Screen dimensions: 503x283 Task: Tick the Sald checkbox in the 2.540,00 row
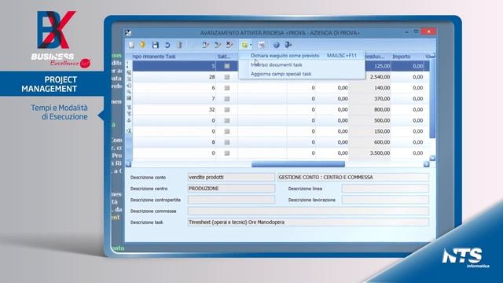pyautogui.click(x=227, y=77)
